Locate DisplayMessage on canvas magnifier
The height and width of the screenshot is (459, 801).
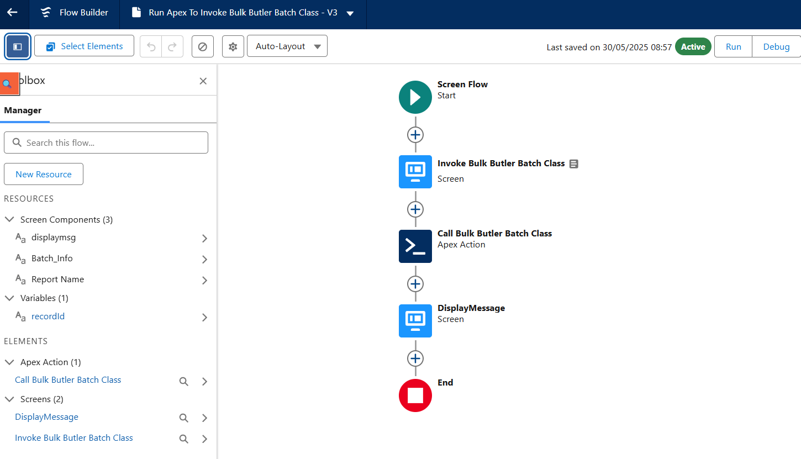click(184, 418)
